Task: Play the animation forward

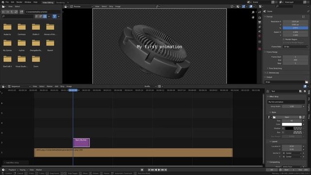Action: (x=159, y=170)
